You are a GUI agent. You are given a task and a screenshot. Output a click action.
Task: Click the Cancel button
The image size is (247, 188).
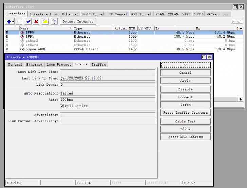point(185,73)
